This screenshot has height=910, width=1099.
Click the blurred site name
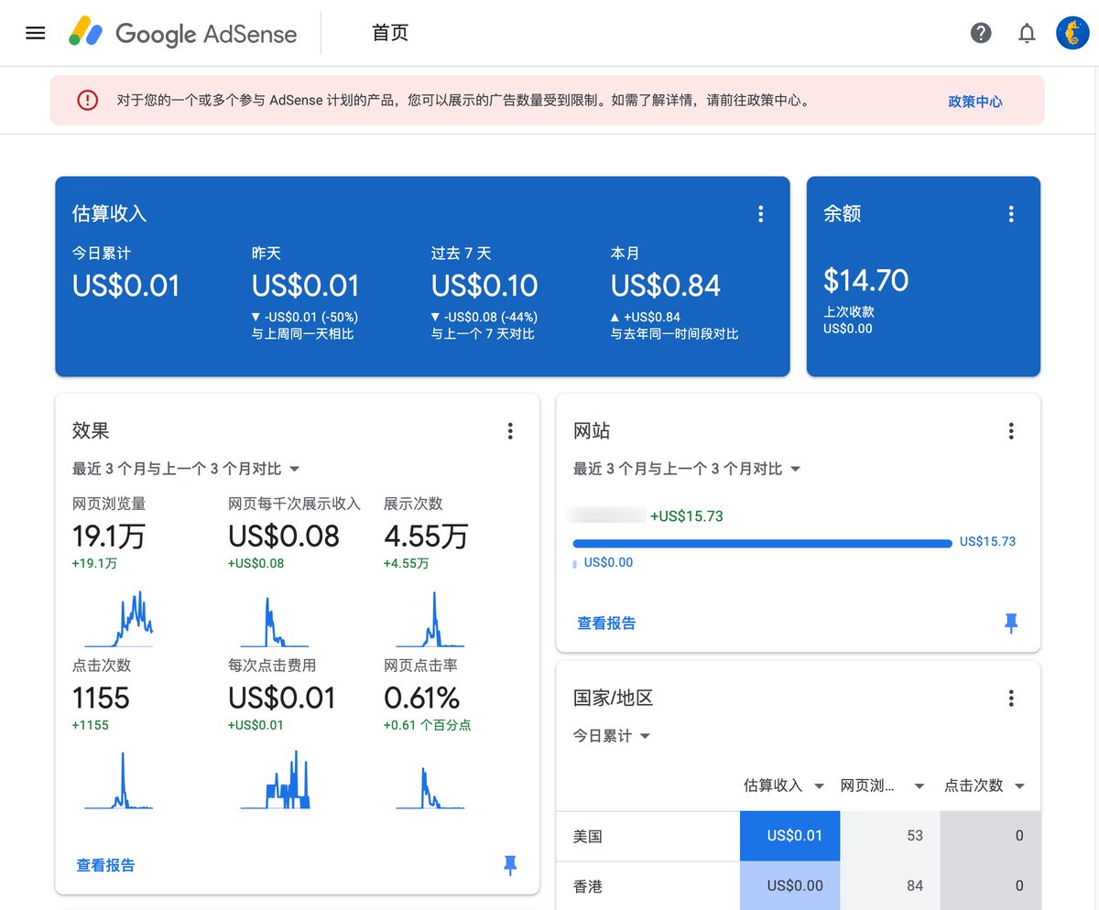point(606,516)
